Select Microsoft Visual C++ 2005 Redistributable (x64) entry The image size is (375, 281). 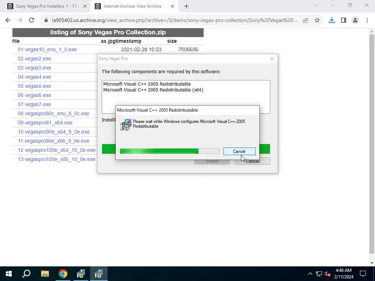pyautogui.click(x=153, y=90)
